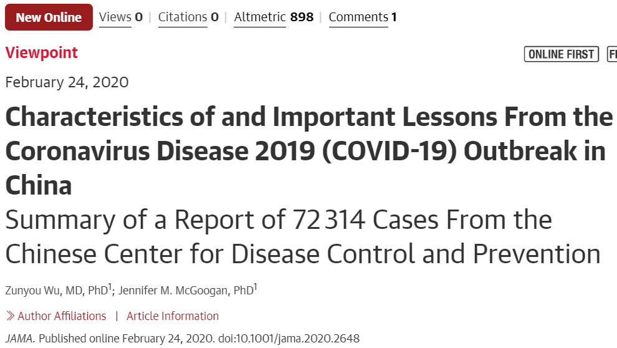Image resolution: width=617 pixels, height=348 pixels.
Task: Jump to the Comments section link
Action: 363,17
